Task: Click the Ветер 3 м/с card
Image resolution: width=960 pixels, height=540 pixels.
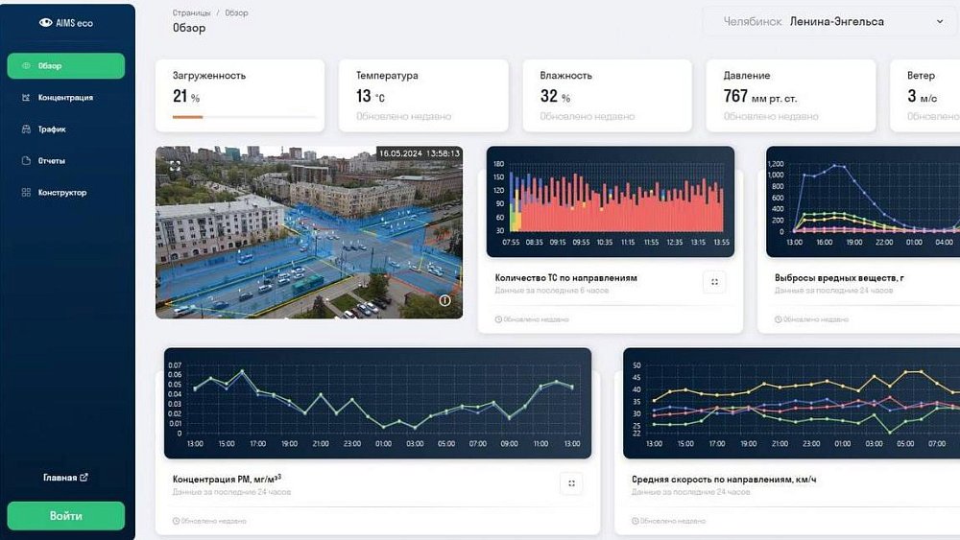Action: pyautogui.click(x=925, y=95)
